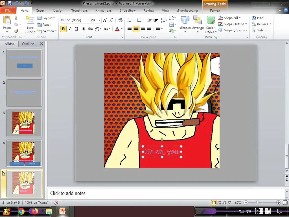Toggle Italic formatting
This screenshot has width=289, height=217.
70,29
